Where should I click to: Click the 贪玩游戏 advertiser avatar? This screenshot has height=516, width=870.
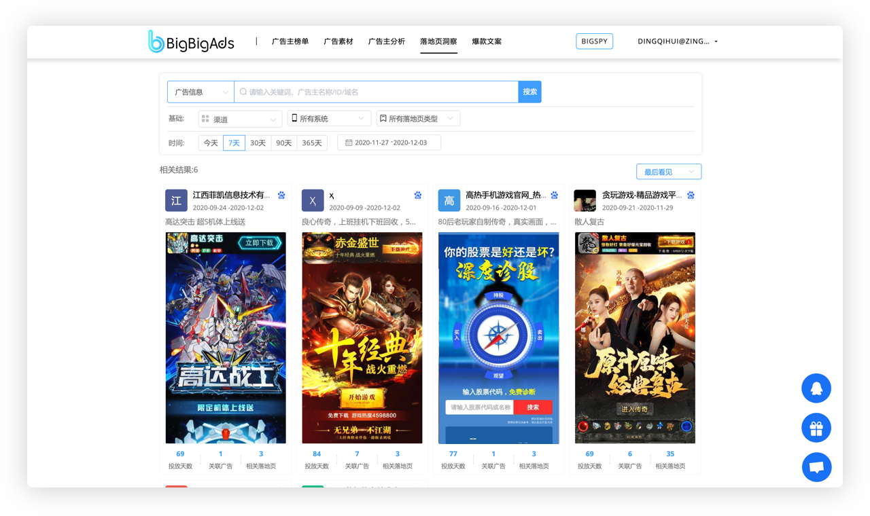pyautogui.click(x=585, y=200)
